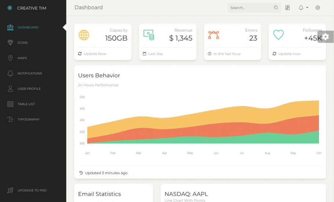The height and width of the screenshot is (202, 334).
Task: Go to Maps in the sidebar
Action: (22, 58)
